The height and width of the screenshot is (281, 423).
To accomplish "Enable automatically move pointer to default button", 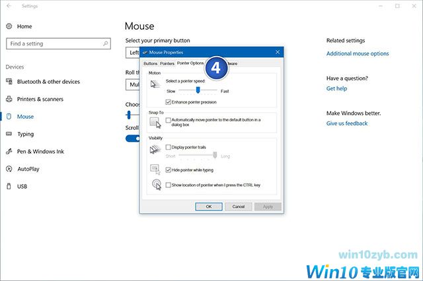I will click(168, 120).
